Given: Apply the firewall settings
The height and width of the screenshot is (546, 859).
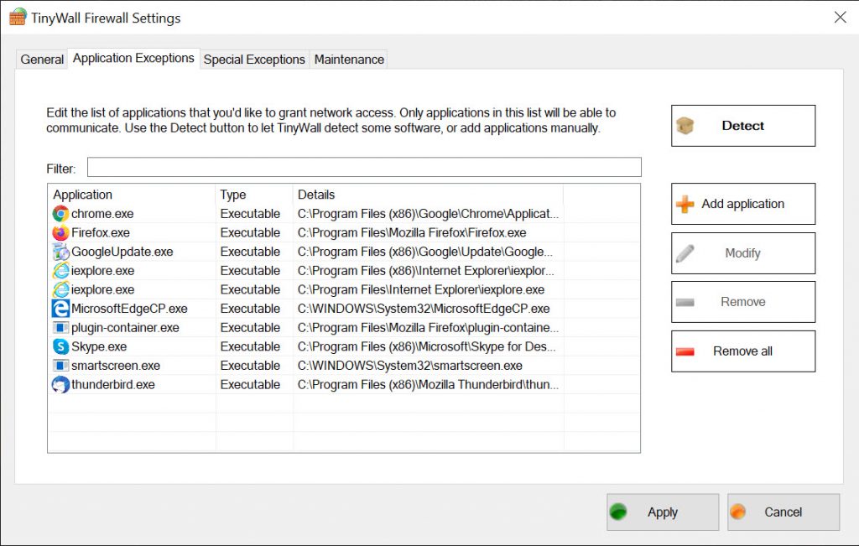Looking at the screenshot, I should click(662, 512).
